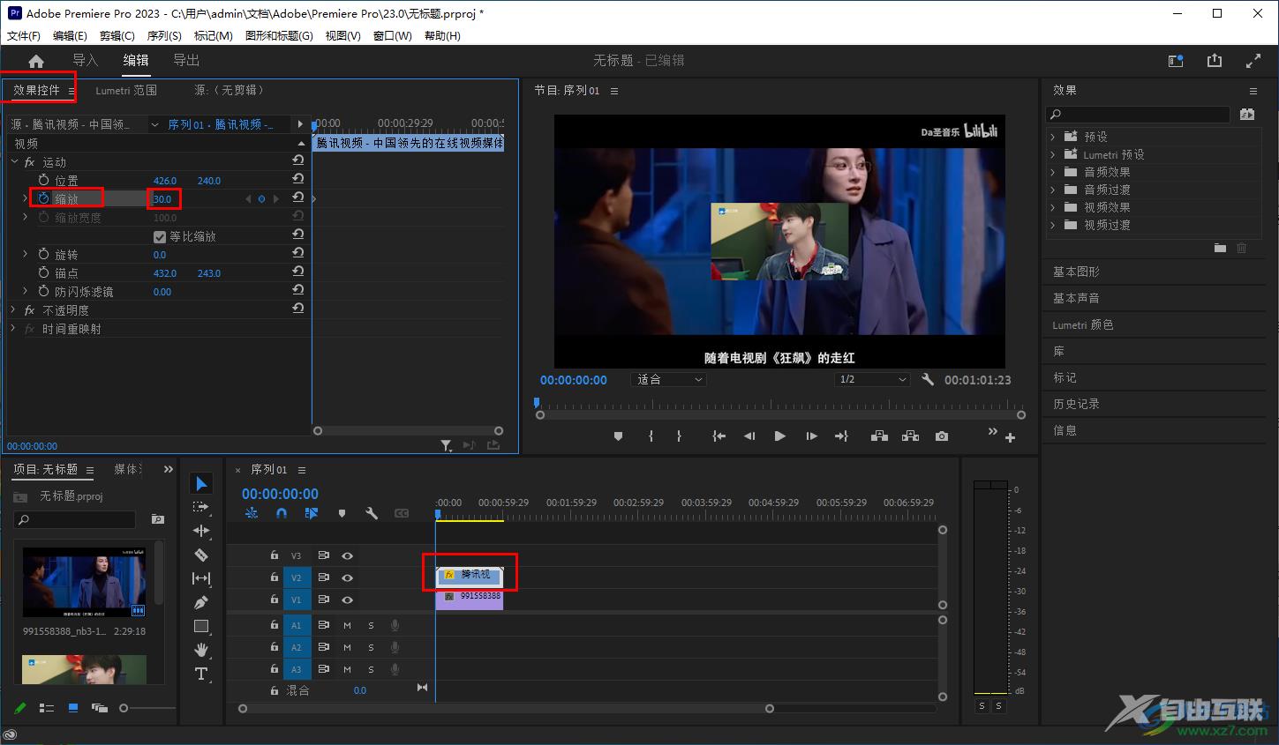Click the Program monitor playhead marker
Screen dimensions: 1279x745
pyautogui.click(x=536, y=402)
